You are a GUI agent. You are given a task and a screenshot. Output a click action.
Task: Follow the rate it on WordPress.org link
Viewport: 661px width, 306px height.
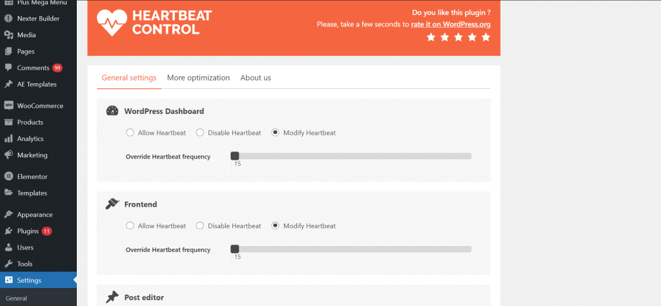[451, 24]
